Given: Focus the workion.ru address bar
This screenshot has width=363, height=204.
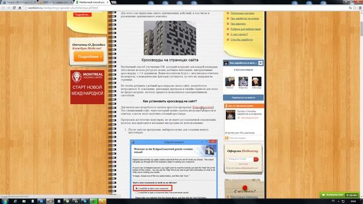Looking at the screenshot, I should coord(185,7).
